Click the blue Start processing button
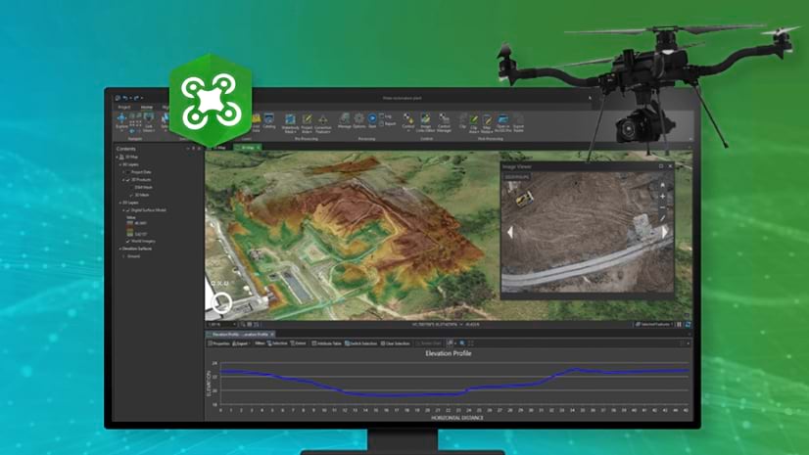Image resolution: width=809 pixels, height=455 pixels. (x=372, y=120)
